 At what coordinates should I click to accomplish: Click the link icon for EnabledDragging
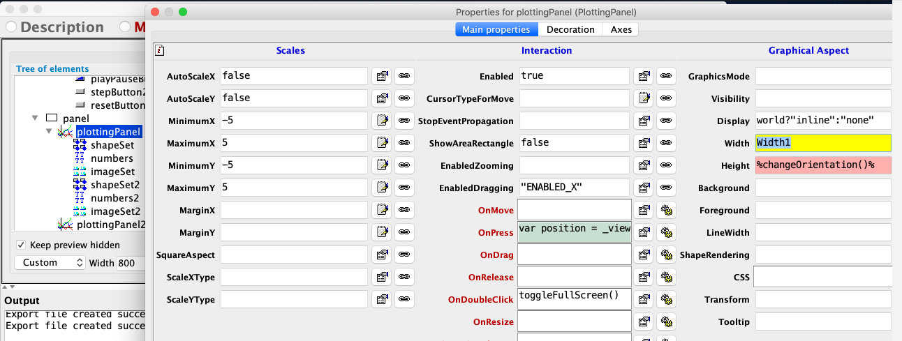tap(666, 188)
